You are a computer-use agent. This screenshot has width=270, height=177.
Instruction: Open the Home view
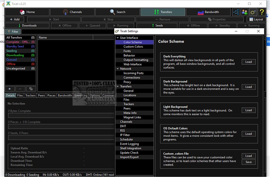click(27, 12)
